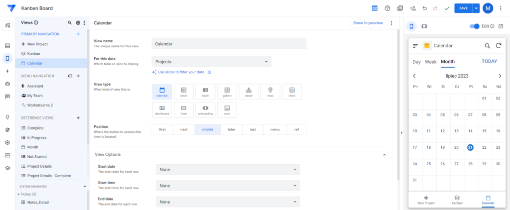Click 'Use slices to filter your data' link
This screenshot has height=210, width=510.
181,72
